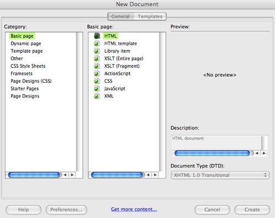Choose HTML template entry

point(120,43)
